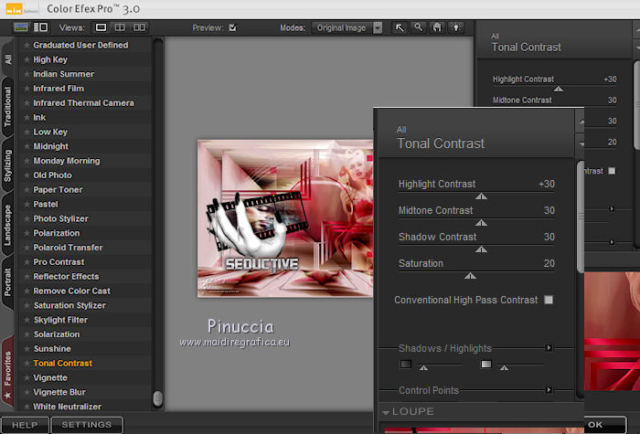The width and height of the screenshot is (640, 434).
Task: Toggle the filter list sidebar layout icon
Action: click(40, 27)
